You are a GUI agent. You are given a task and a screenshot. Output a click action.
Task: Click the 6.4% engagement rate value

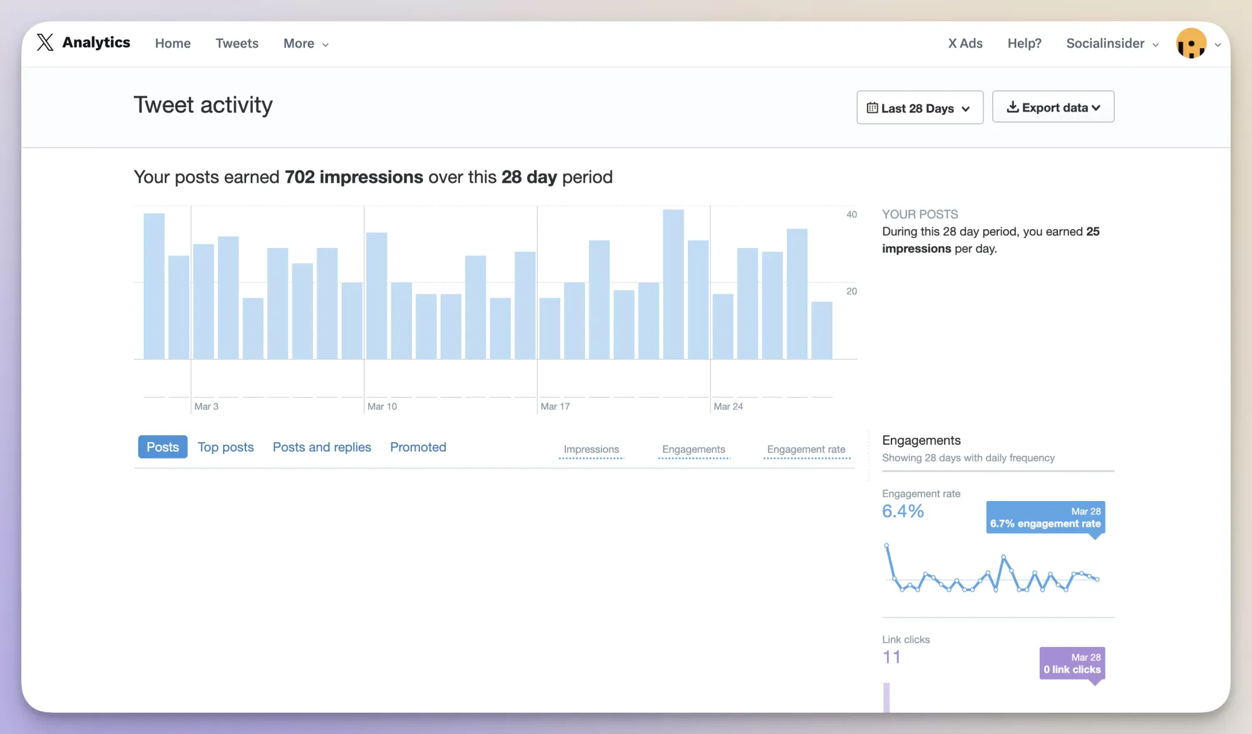903,511
